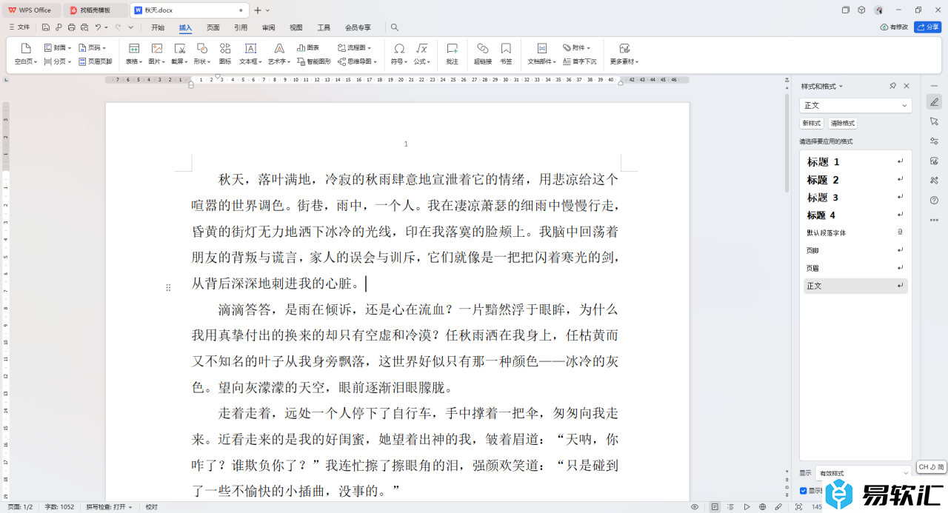Pin the styles and formatting pane
The width and height of the screenshot is (948, 513).
(x=893, y=86)
